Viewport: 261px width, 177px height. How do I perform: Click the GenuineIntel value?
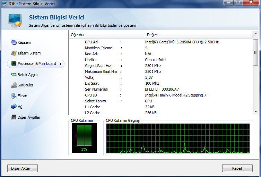coord(156,60)
